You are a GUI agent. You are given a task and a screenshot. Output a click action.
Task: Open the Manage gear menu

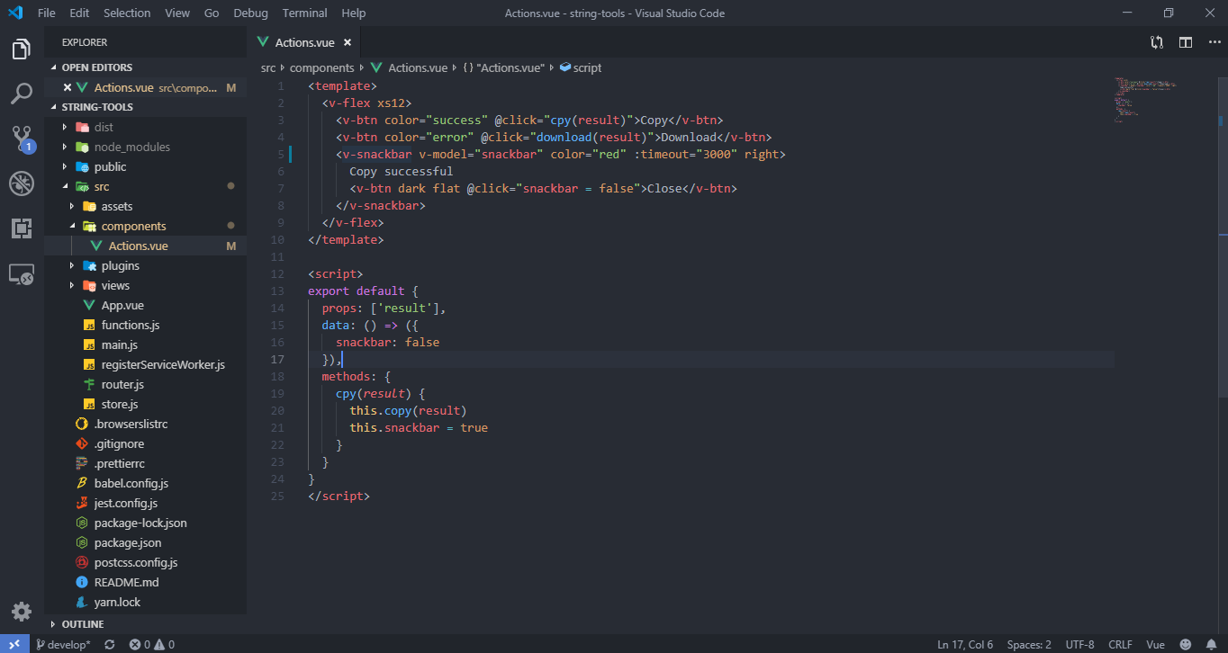click(22, 612)
